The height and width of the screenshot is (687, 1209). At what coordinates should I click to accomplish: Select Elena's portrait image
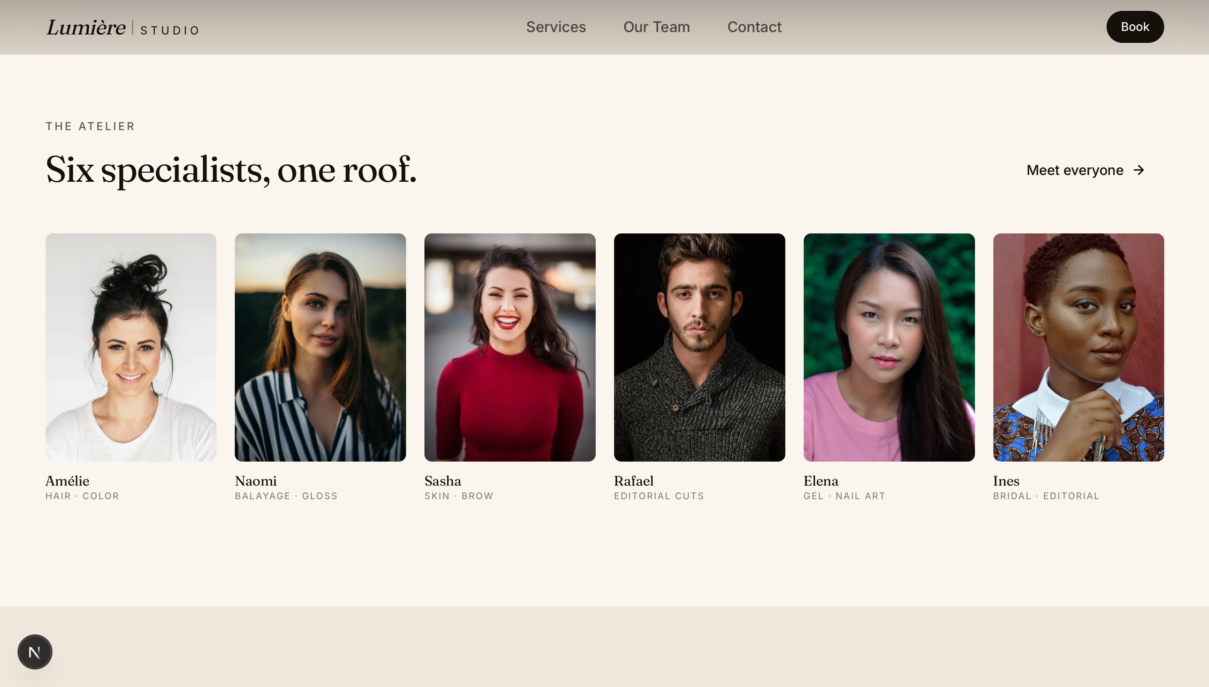pos(889,347)
